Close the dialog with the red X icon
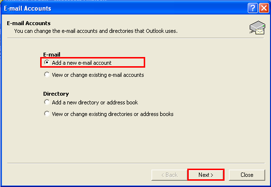The height and width of the screenshot is (187, 271). tap(264, 8)
